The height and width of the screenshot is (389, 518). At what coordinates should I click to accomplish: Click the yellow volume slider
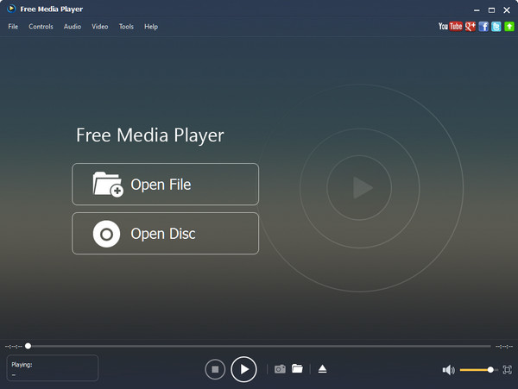(x=477, y=370)
